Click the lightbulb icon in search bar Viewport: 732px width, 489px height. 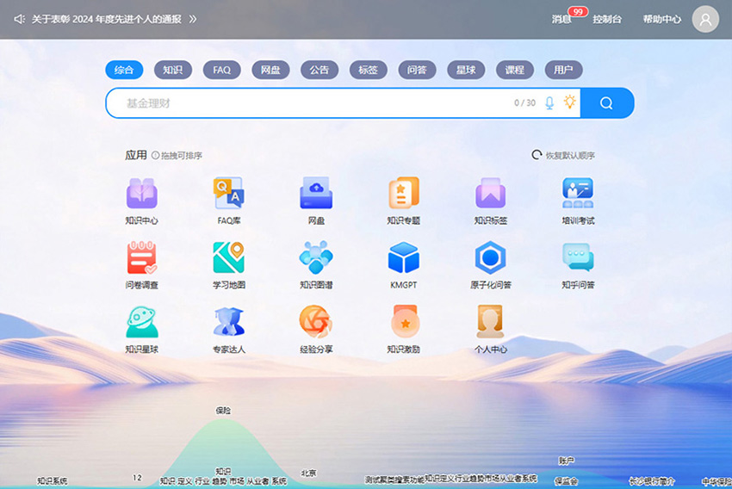(x=569, y=102)
